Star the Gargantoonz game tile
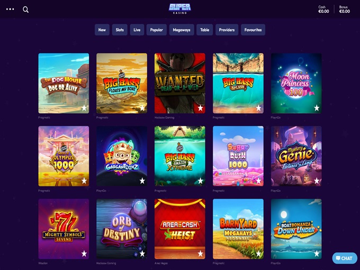Screen dimensions: 360x270 (142, 181)
